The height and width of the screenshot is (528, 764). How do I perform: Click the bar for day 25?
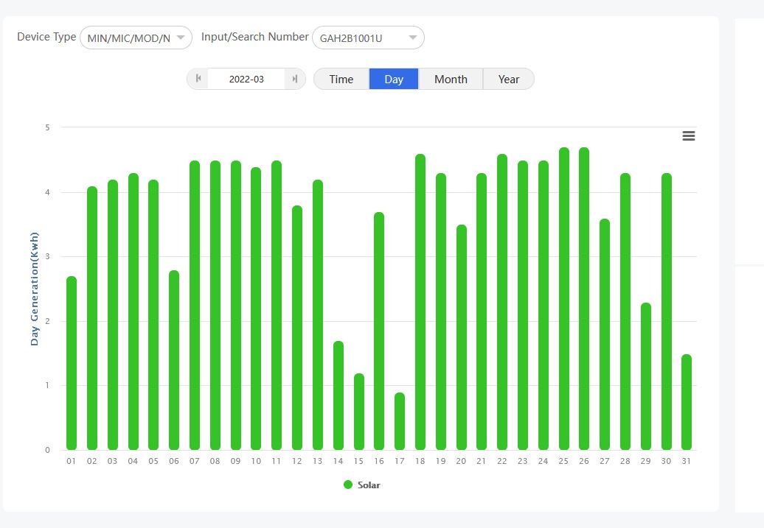pos(563,299)
